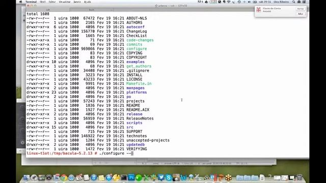The image size is (326, 183).
Task: Open Spotlight search in menu bar
Action: coord(293,2)
